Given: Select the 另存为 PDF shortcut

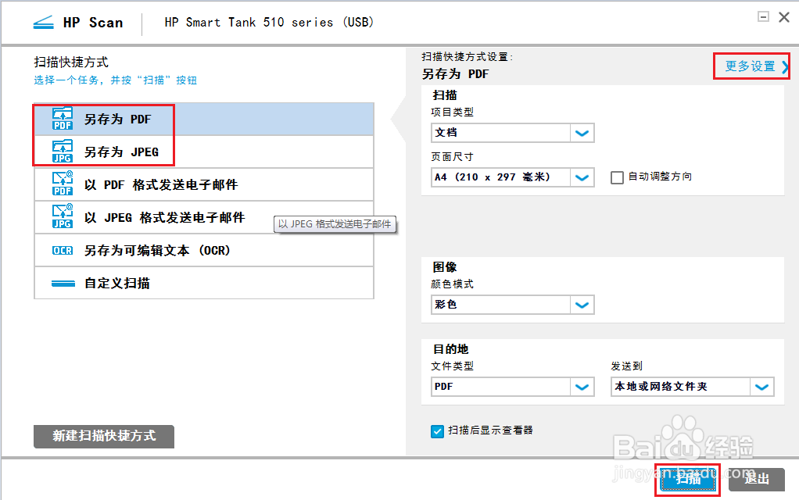Looking at the screenshot, I should pos(204,120).
